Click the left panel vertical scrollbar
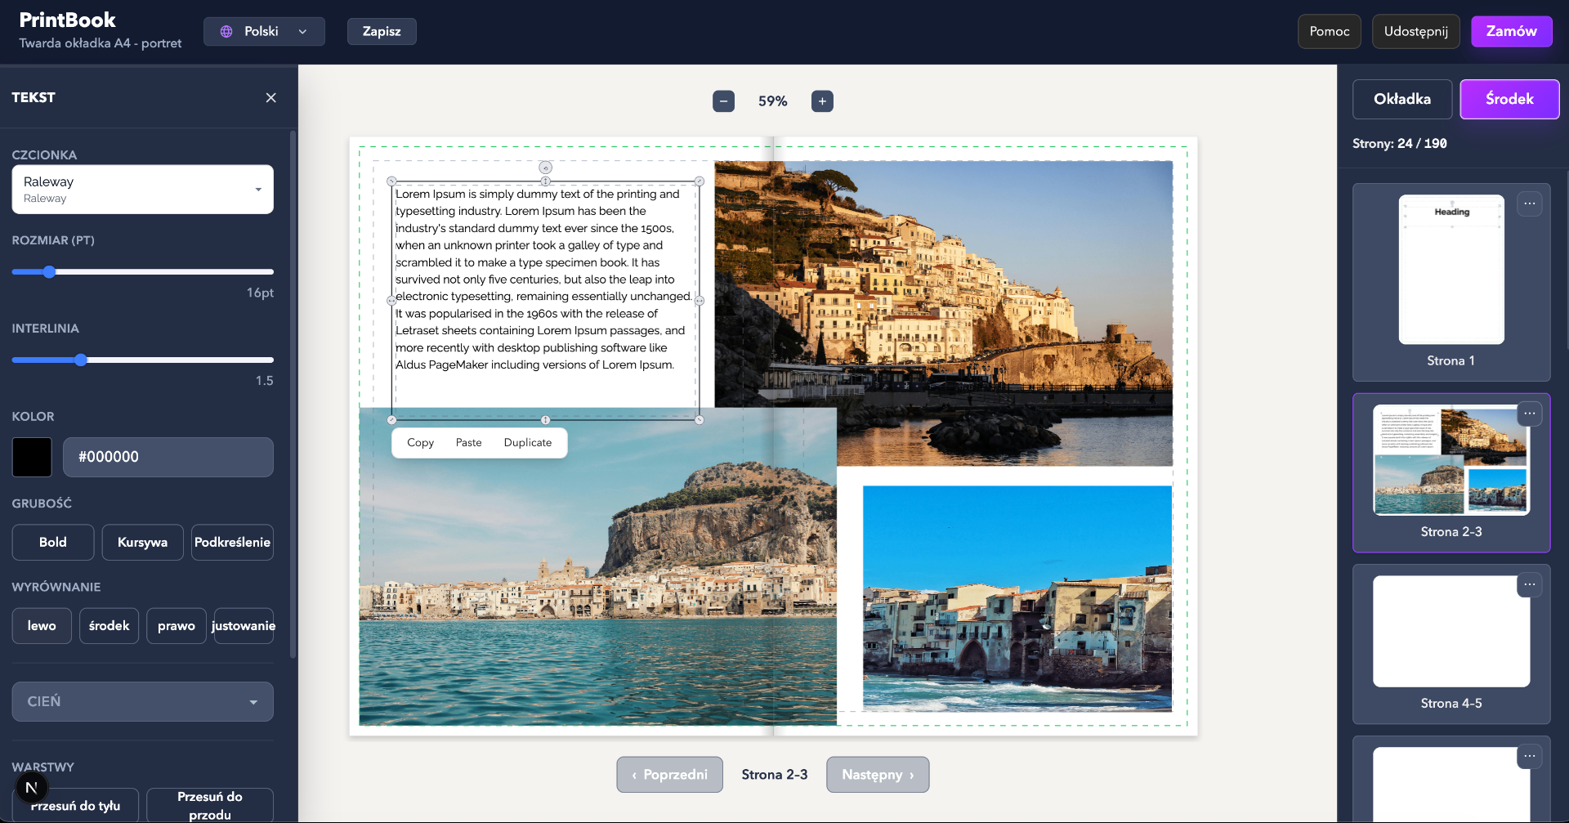This screenshot has height=823, width=1569. point(293,395)
